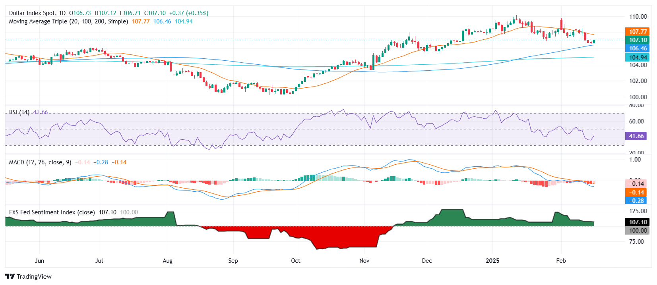The image size is (657, 285).
Task: Click the black 107.10 Fed Sentiment tag
Action: point(638,222)
